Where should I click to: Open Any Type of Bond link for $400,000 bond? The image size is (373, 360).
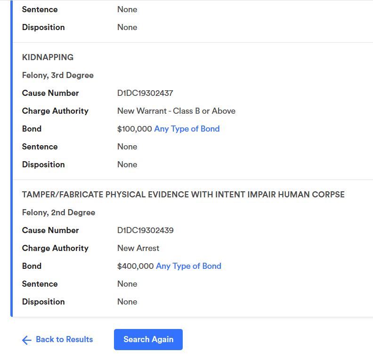coord(188,266)
